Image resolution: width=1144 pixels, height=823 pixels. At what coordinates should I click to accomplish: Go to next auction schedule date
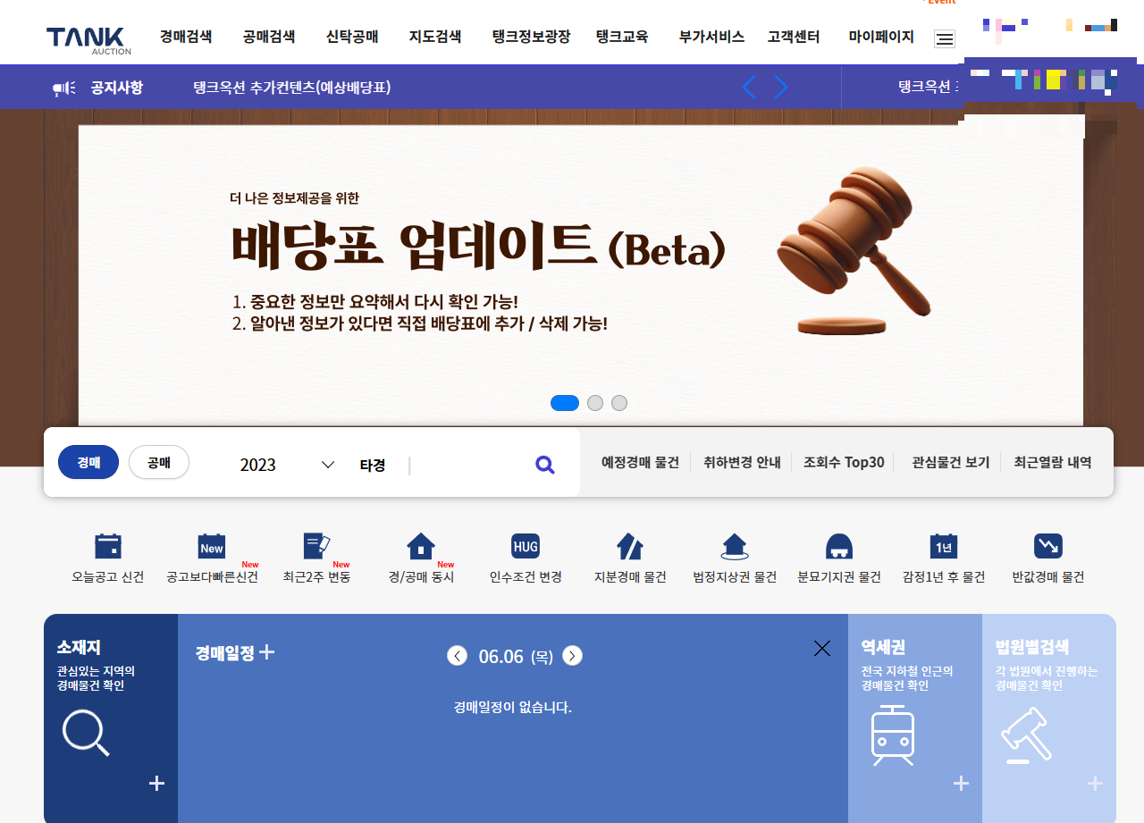click(x=573, y=656)
